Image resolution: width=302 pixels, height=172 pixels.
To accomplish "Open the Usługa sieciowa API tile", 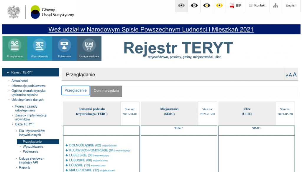I will (x=89, y=49).
